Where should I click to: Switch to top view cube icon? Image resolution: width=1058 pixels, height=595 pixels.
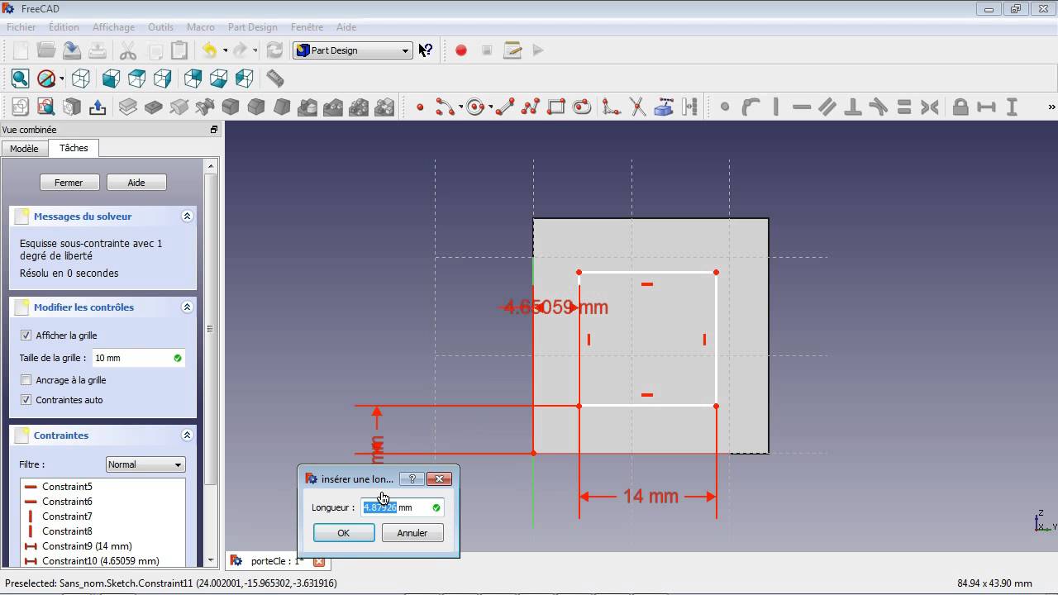136,79
